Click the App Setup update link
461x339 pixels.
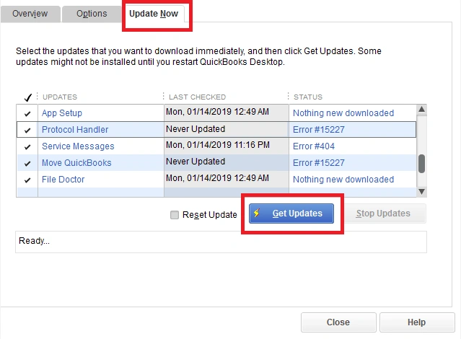point(62,113)
